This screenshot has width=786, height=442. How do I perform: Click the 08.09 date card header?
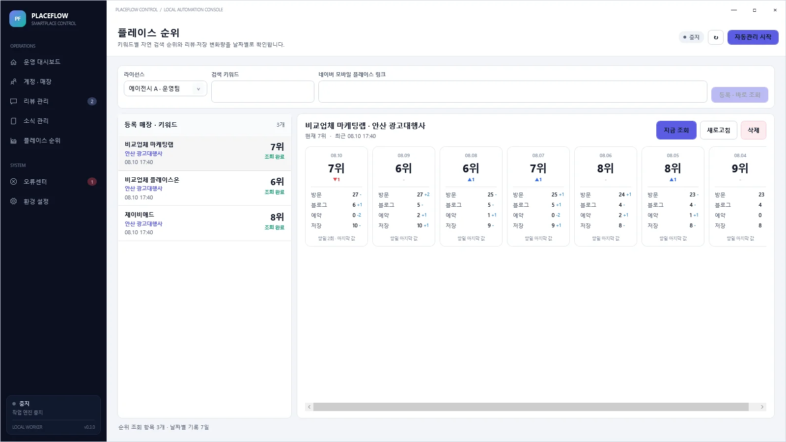tap(404, 156)
